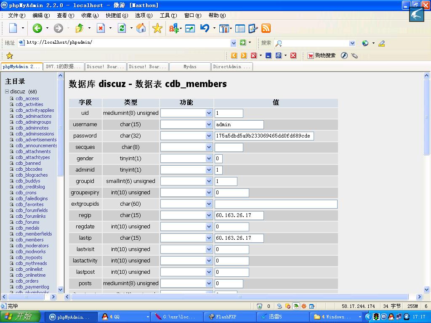Click the green refresh page icon
431x323 pixels.
click(x=122, y=28)
